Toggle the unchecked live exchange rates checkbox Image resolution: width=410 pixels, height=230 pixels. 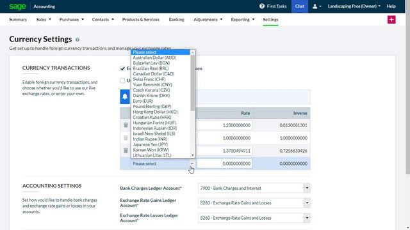(x=122, y=80)
